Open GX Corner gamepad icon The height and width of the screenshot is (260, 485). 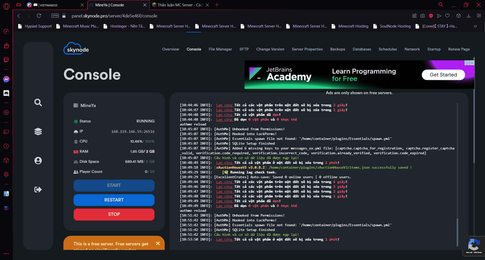click(x=19, y=5)
